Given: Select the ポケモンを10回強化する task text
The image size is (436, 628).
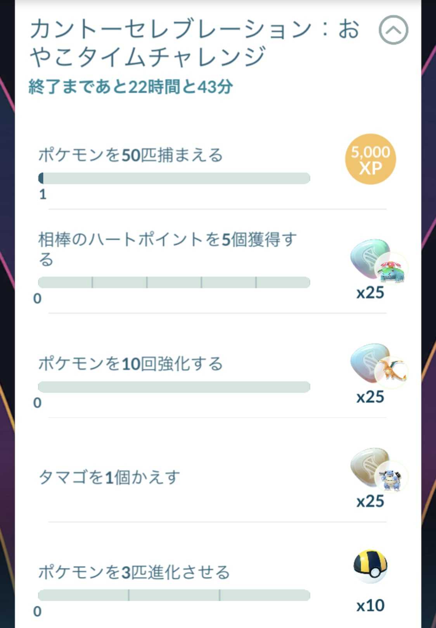Looking at the screenshot, I should click(x=131, y=364).
